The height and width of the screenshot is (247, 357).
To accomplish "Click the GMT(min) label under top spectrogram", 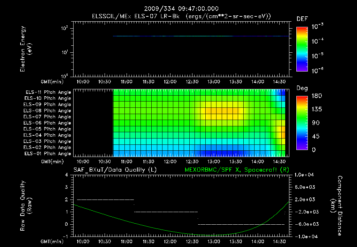I will (52, 82).
